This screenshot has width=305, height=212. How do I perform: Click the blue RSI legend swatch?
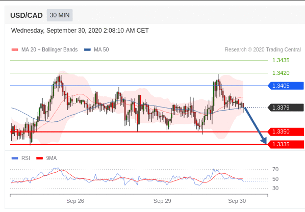[x=15, y=158]
